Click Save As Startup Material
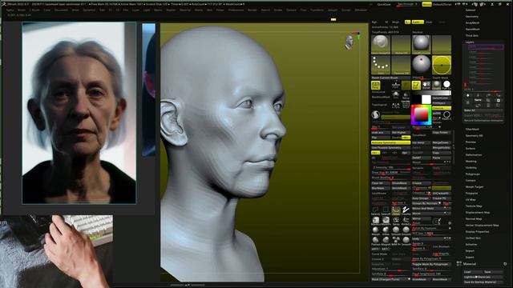The height and width of the screenshot is (288, 513). [483, 282]
